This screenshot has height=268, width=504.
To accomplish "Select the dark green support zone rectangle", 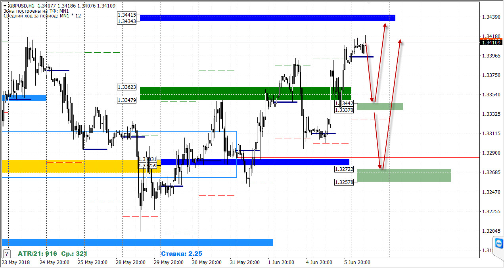I will coord(245,93).
